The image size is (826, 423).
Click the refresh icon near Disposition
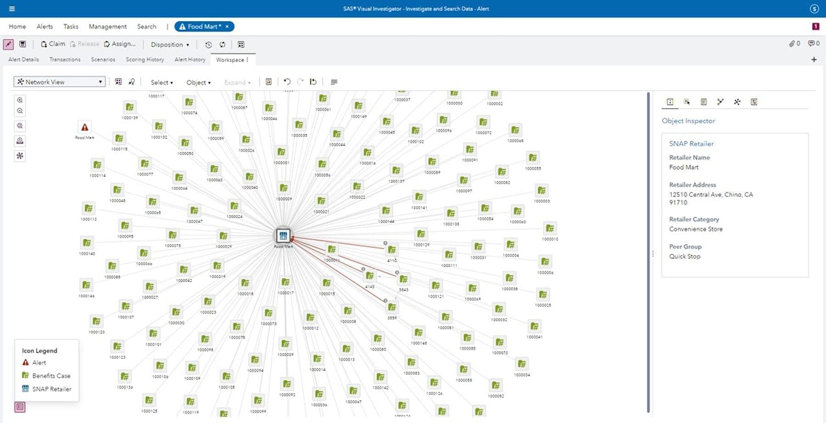point(222,44)
